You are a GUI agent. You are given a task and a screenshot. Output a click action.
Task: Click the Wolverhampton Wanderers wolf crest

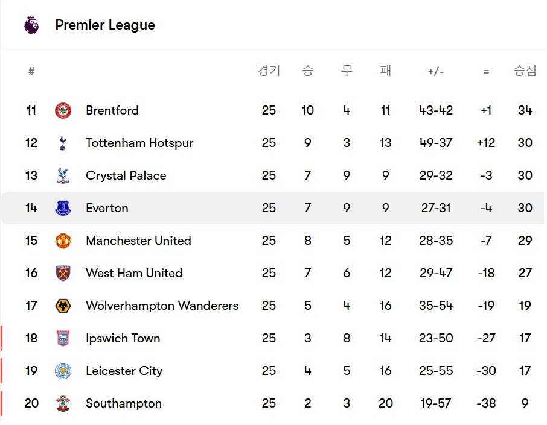click(x=63, y=306)
